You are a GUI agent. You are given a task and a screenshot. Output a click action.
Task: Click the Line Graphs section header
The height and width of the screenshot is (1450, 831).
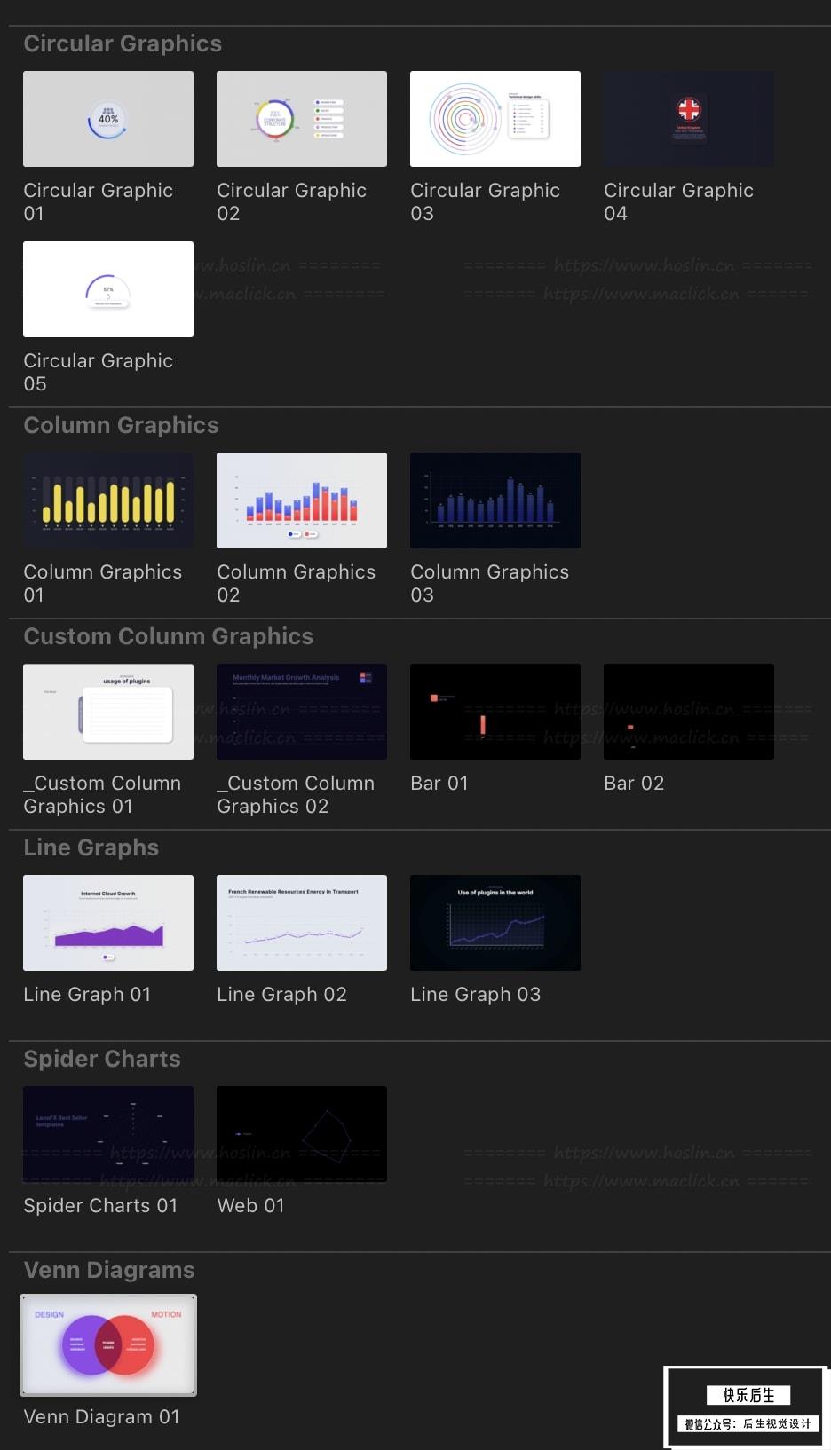coord(91,847)
